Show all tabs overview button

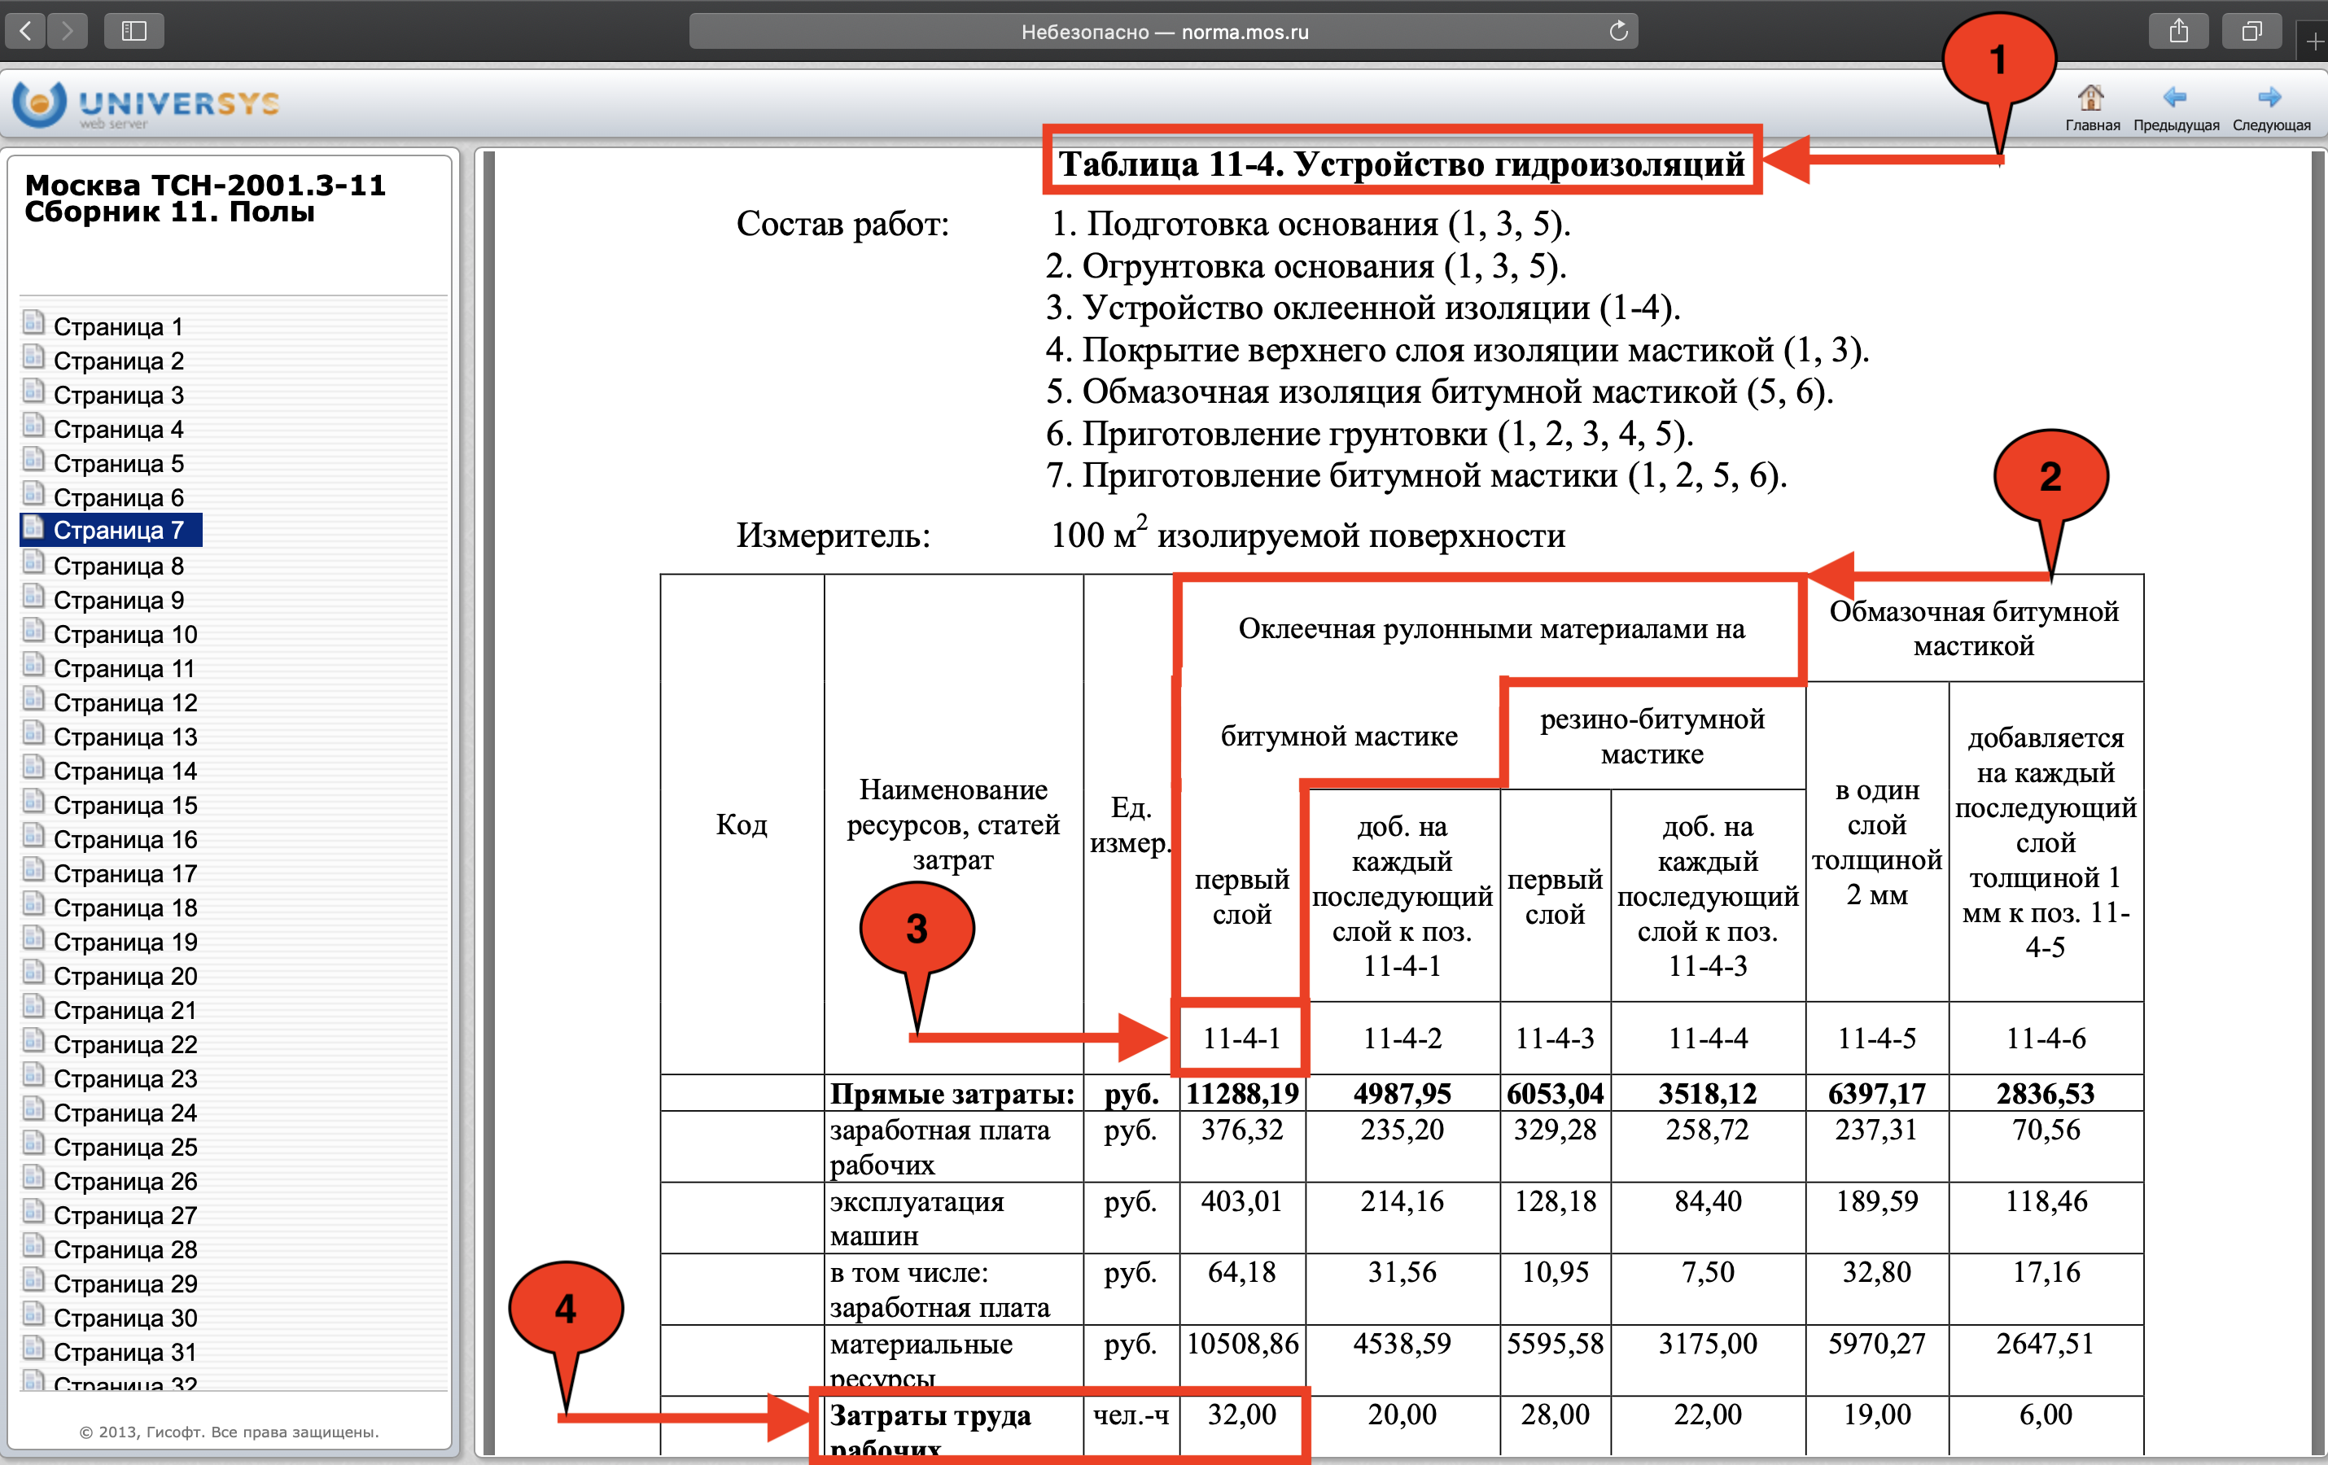(x=2251, y=31)
